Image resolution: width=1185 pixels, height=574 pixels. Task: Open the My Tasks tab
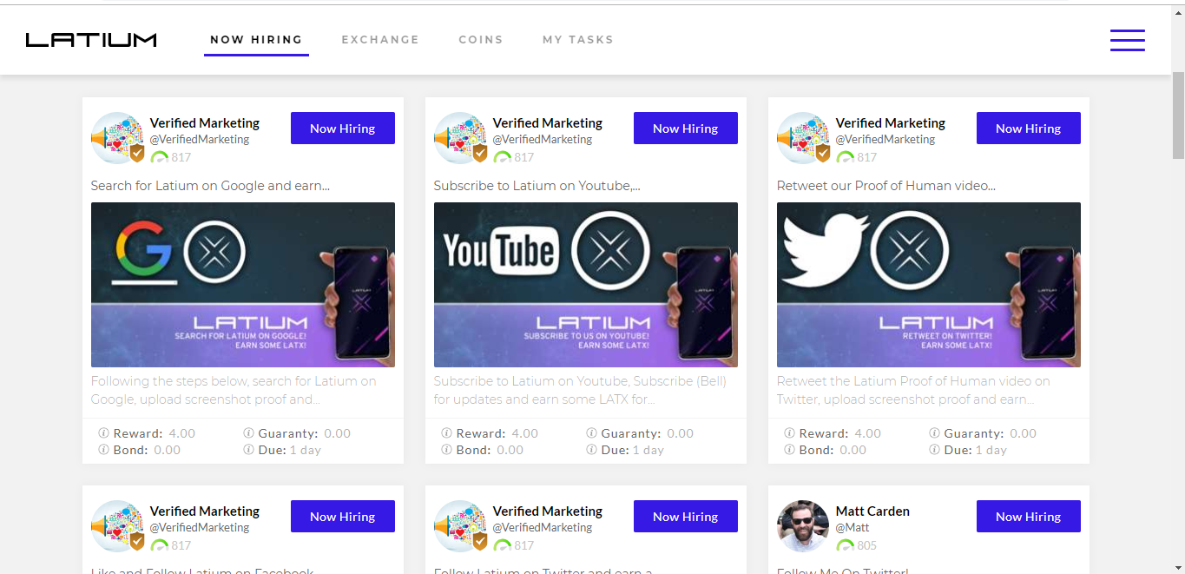coord(578,40)
